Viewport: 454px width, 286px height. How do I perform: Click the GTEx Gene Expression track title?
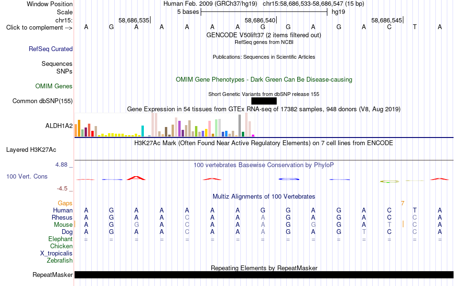click(264, 109)
